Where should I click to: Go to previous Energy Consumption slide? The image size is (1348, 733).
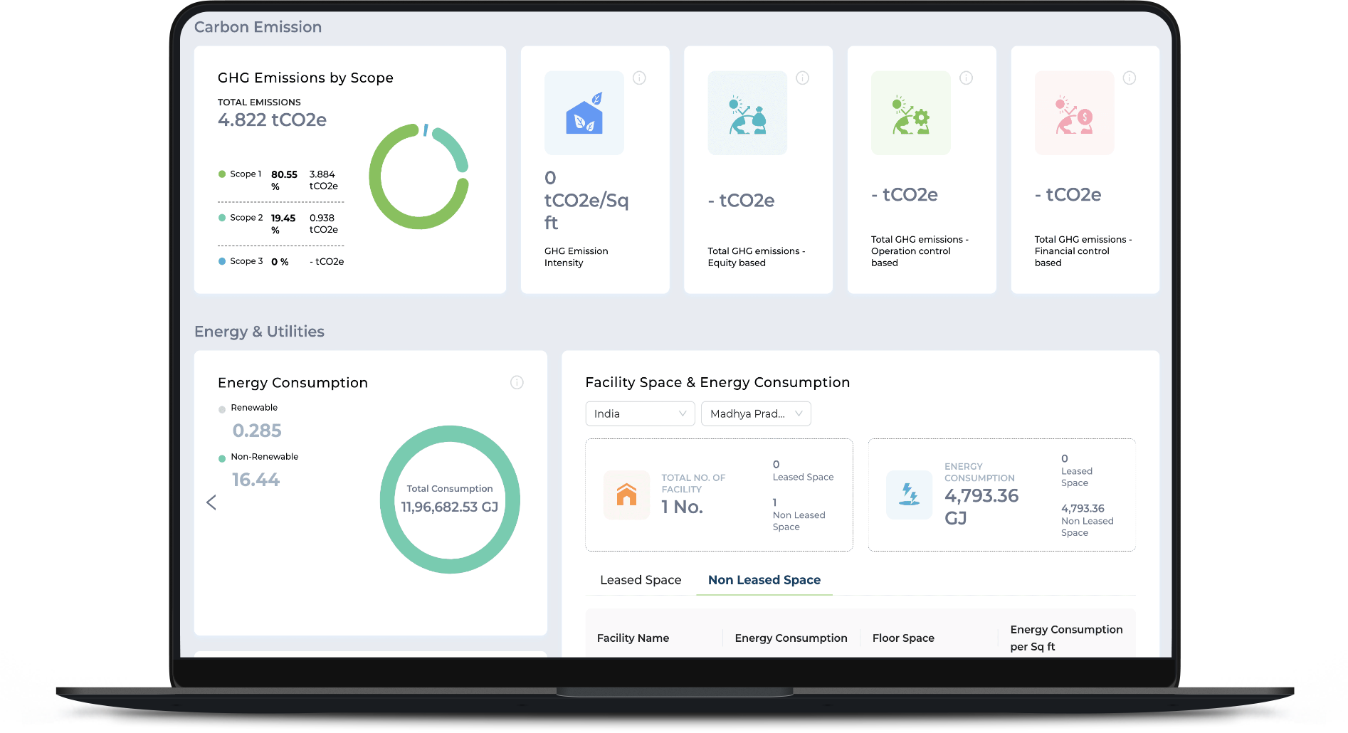click(x=211, y=502)
